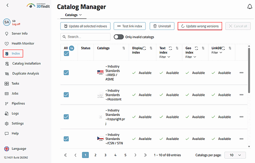Viewport: 255px width, 163px height.
Task: Click the Cancel all button
Action: (x=238, y=26)
